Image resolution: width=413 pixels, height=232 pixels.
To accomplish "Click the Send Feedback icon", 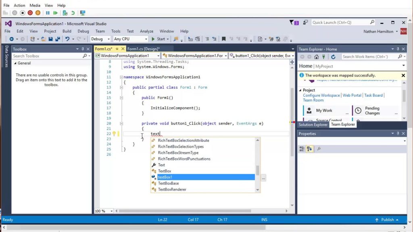I will click(305, 23).
